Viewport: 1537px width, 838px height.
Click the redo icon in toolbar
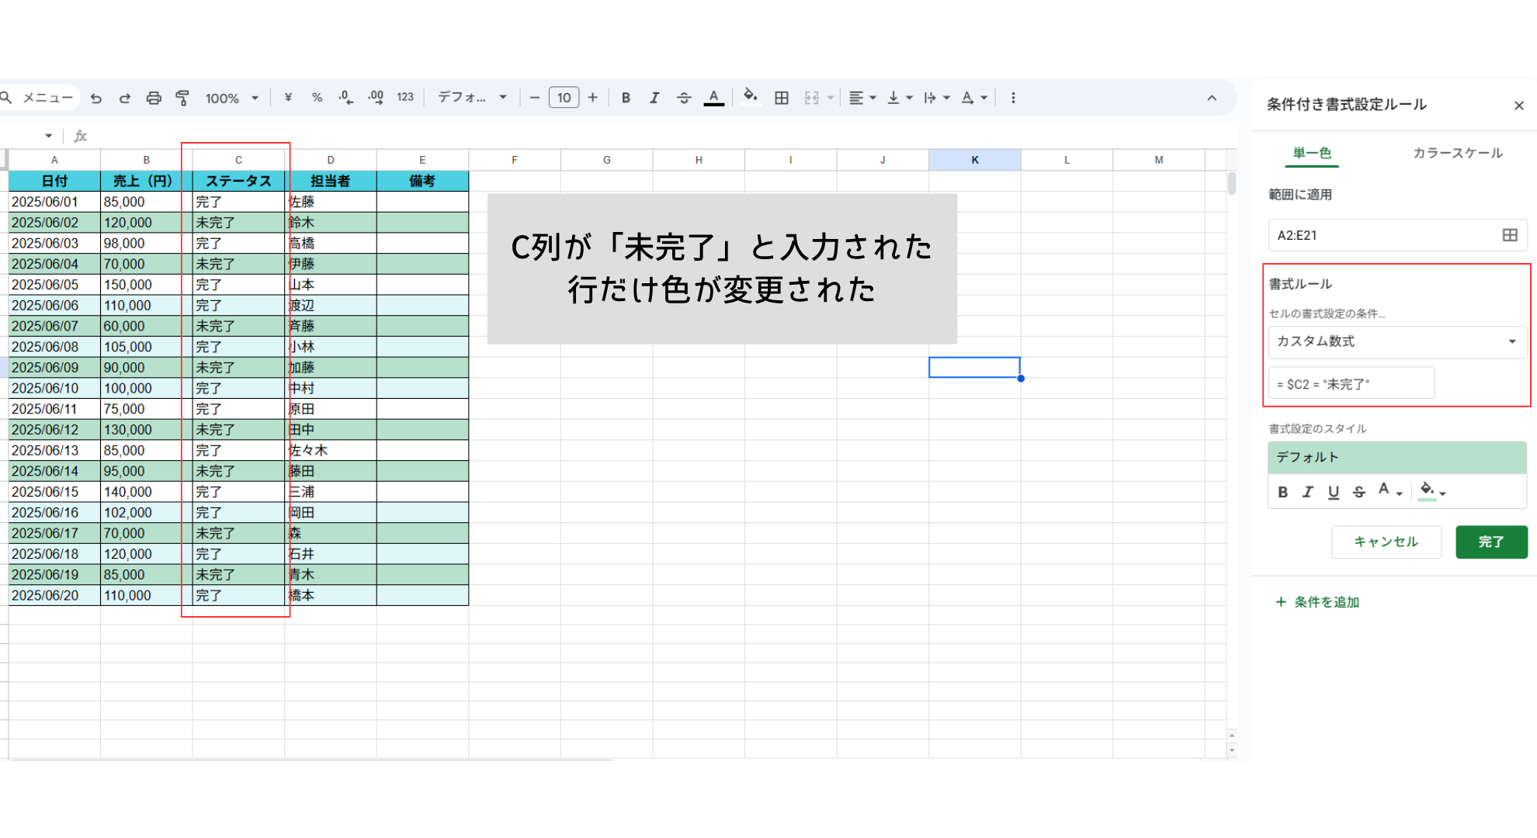(124, 98)
